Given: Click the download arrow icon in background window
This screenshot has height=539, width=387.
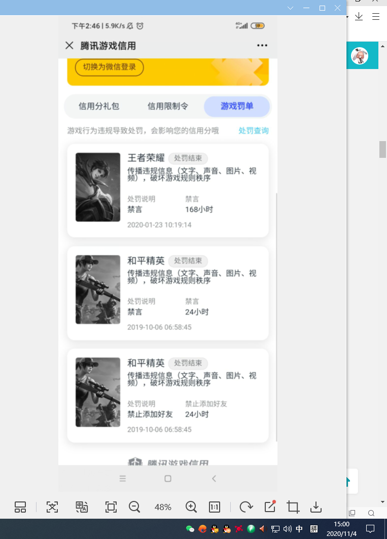Looking at the screenshot, I should pyautogui.click(x=359, y=16).
